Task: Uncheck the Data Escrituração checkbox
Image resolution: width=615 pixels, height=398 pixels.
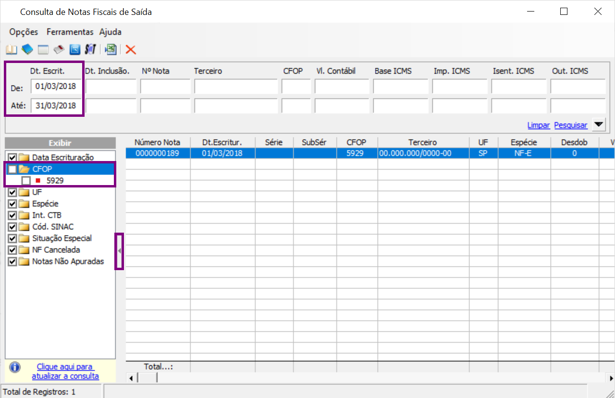Action: coord(12,157)
